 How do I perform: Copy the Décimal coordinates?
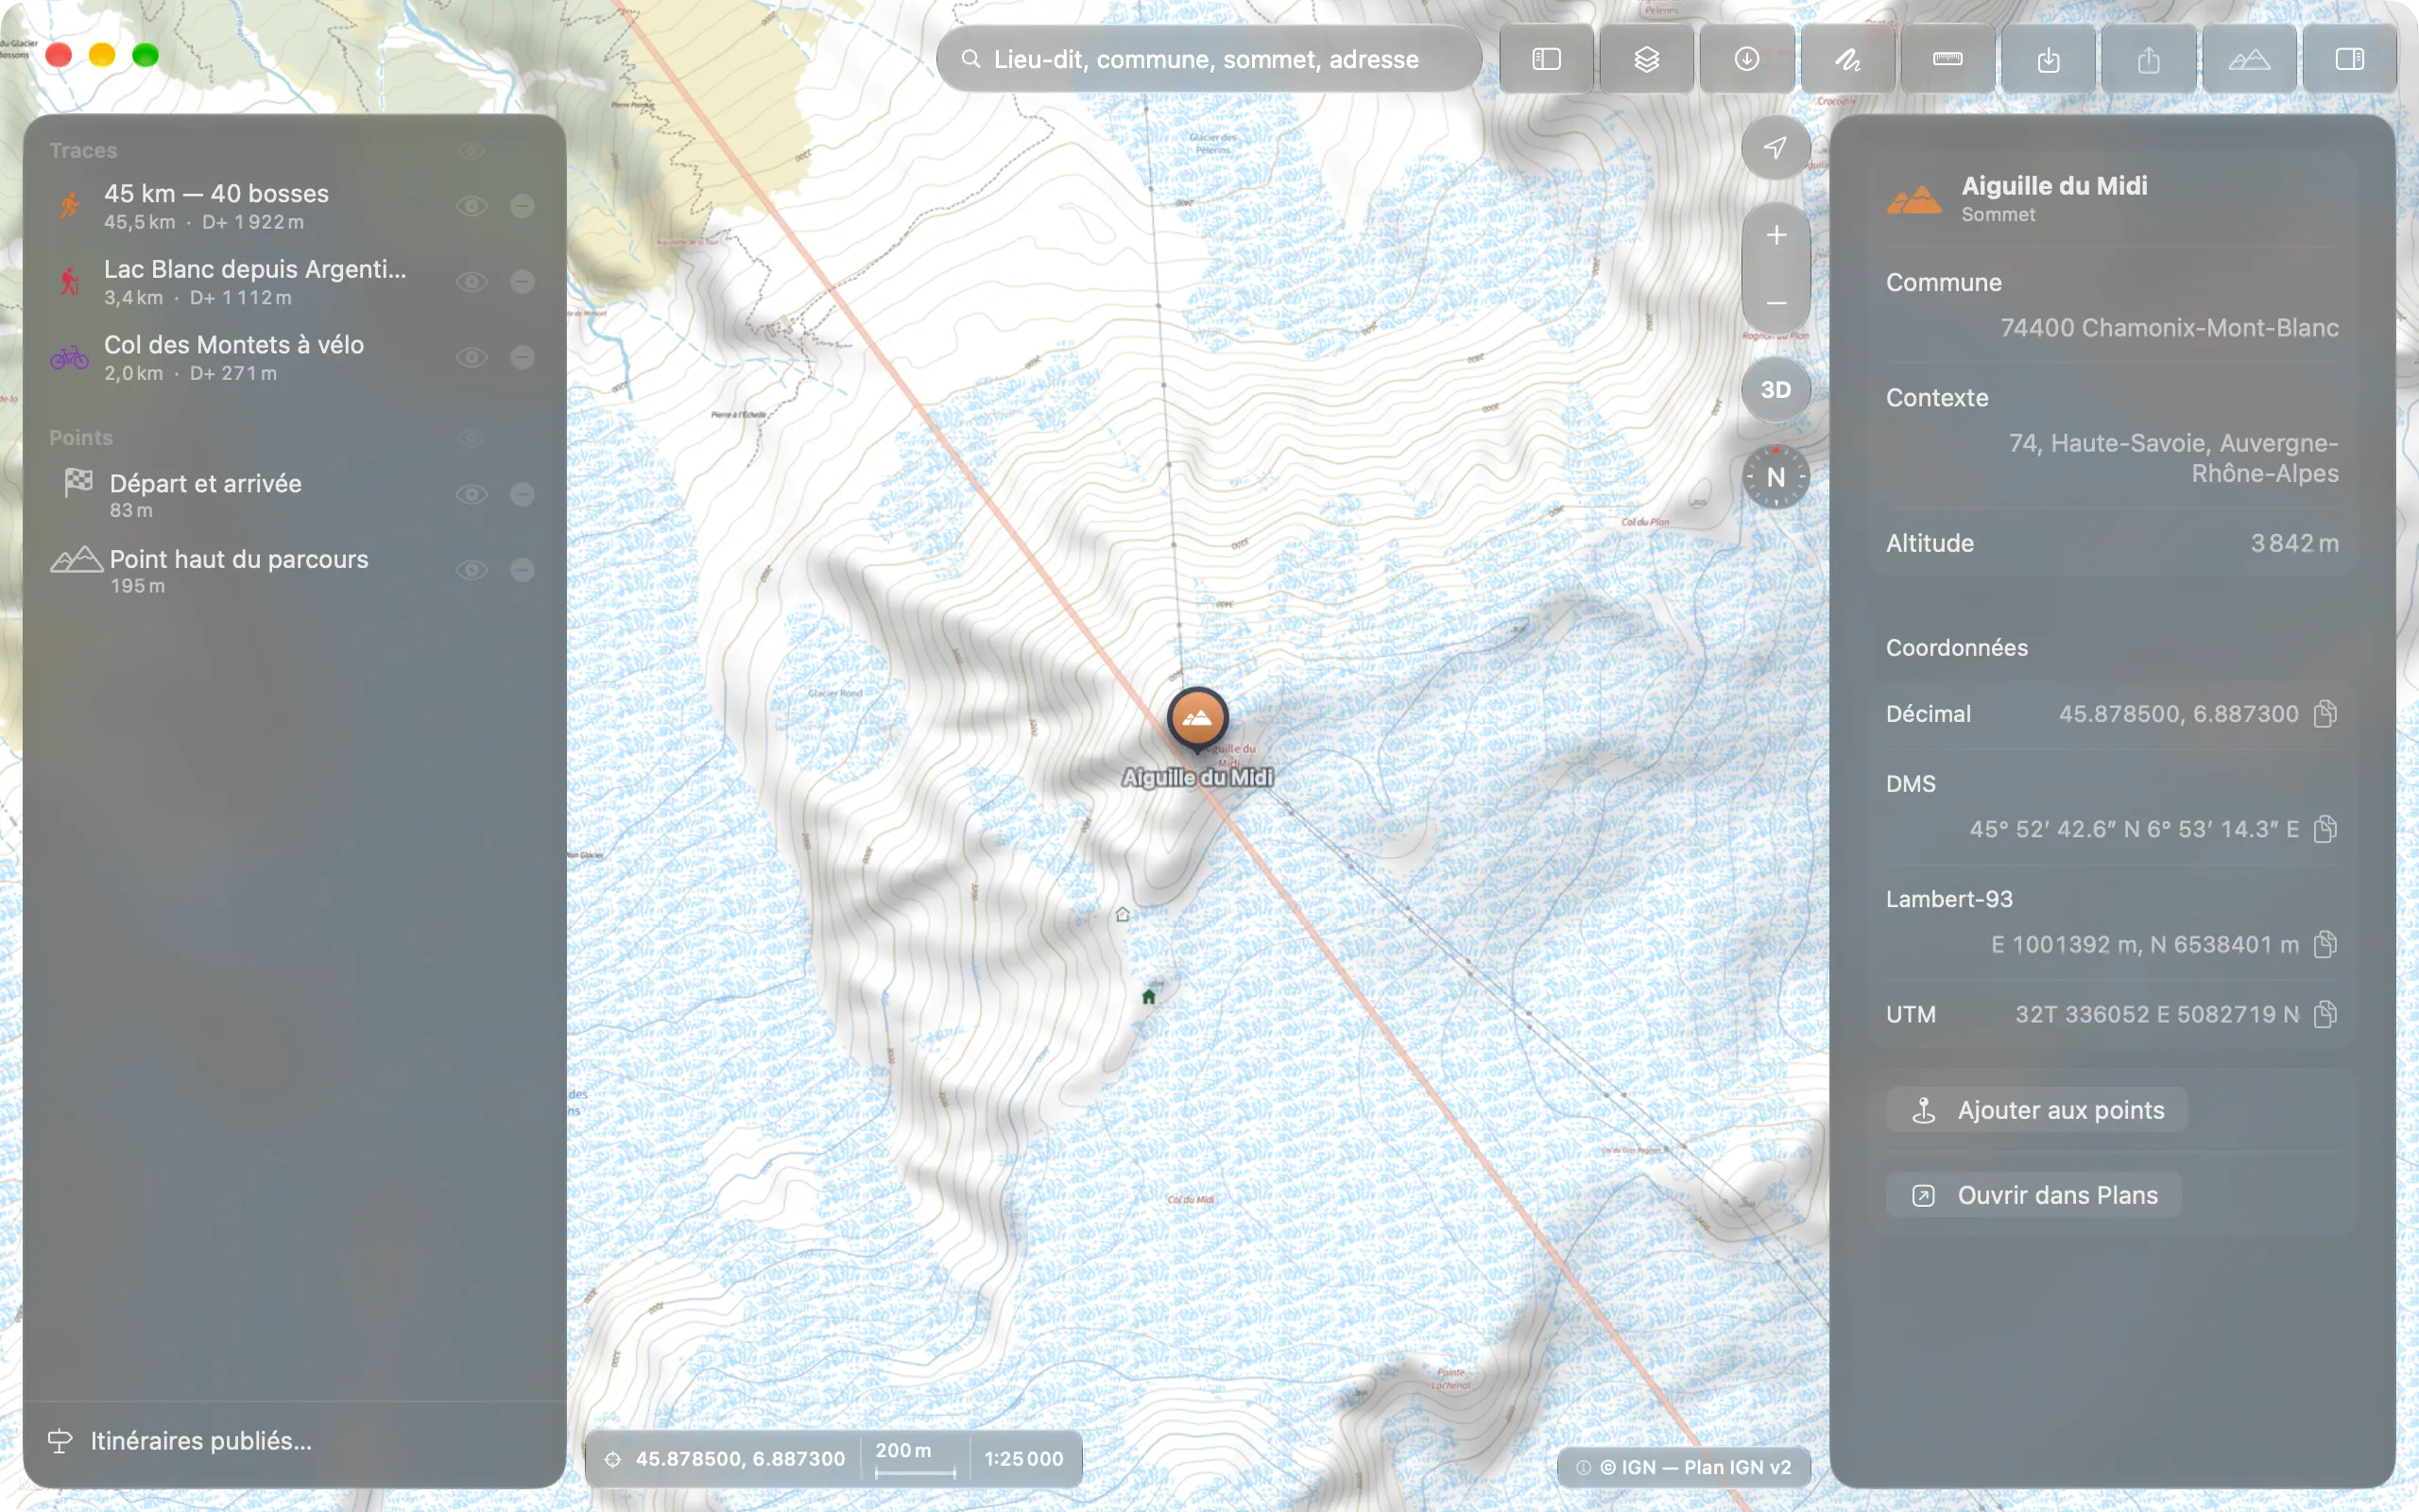(2325, 714)
